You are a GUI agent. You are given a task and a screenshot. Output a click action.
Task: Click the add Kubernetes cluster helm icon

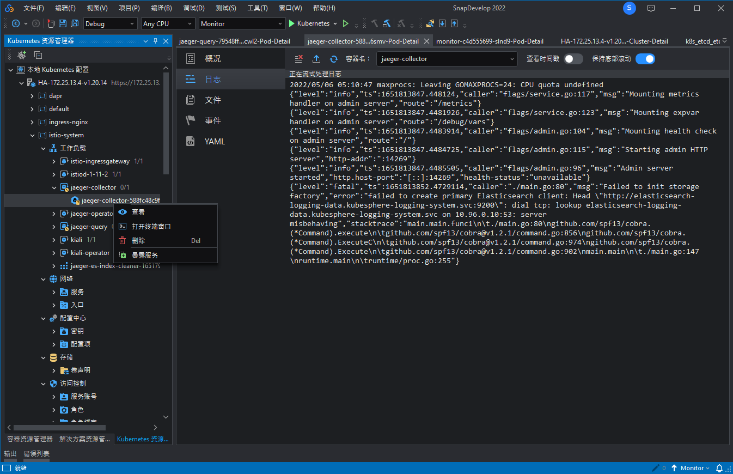point(22,55)
